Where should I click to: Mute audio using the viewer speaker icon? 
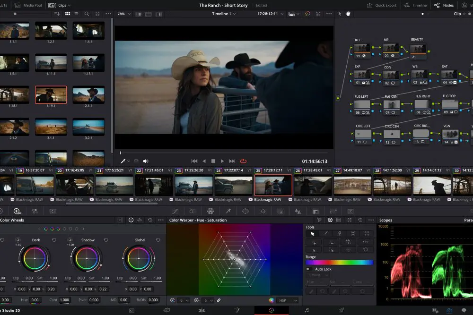pos(145,161)
